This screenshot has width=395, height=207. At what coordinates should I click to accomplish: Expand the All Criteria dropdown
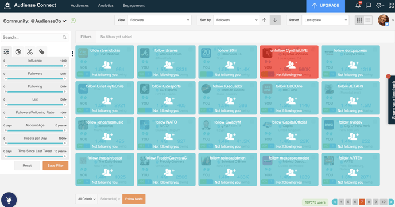click(x=86, y=199)
